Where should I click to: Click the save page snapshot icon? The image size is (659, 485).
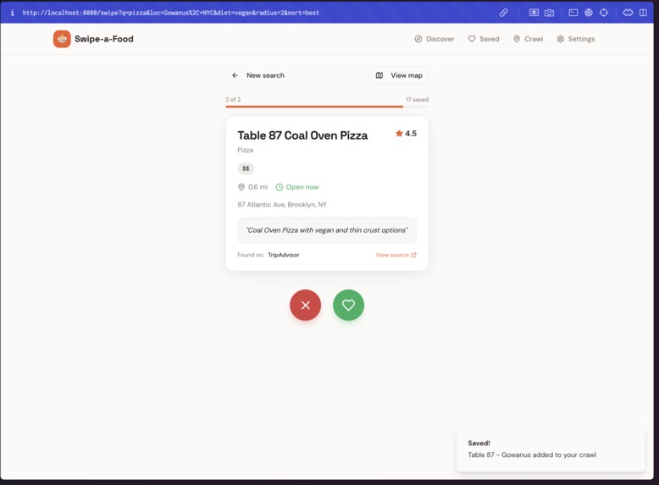[x=534, y=13]
